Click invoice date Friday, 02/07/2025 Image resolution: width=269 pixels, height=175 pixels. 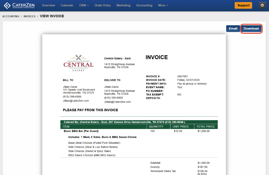coord(188,80)
